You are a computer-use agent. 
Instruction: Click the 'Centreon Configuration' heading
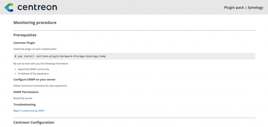34,122
